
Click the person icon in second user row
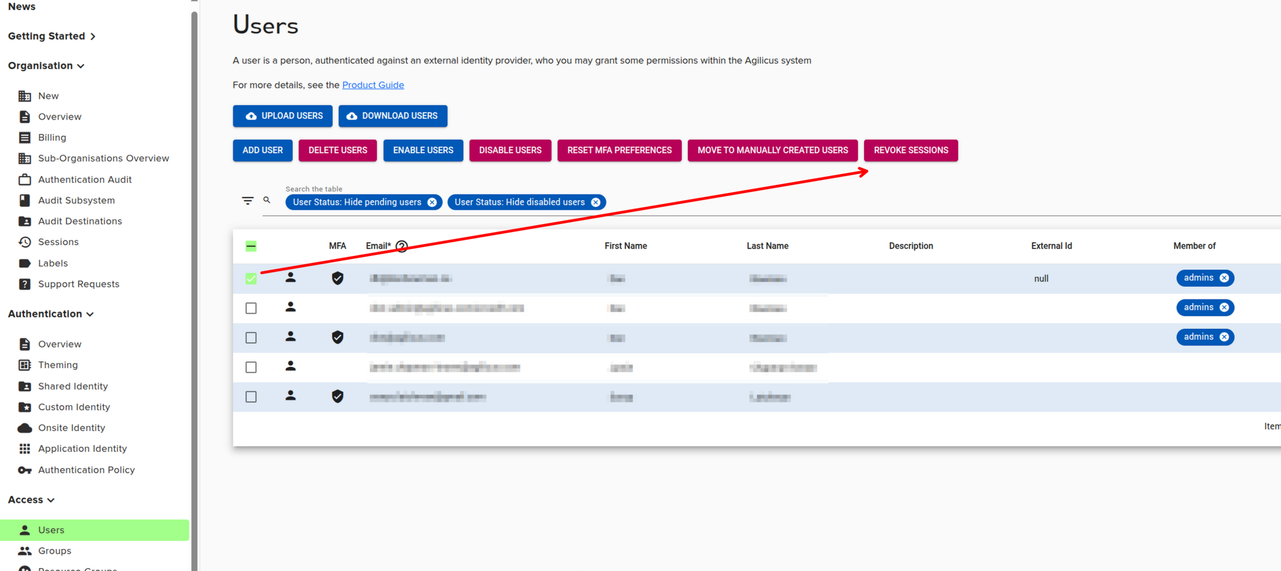click(x=291, y=307)
